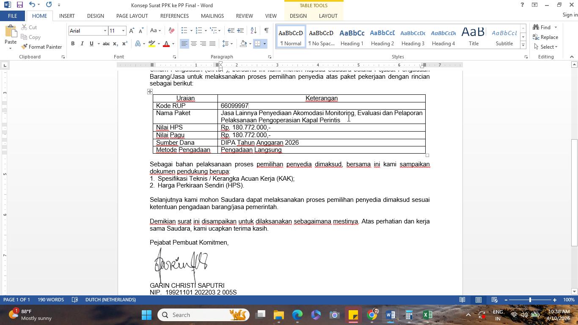Open the borders dropdown arrow
Viewport: 578px width, 325px height.
[264, 44]
